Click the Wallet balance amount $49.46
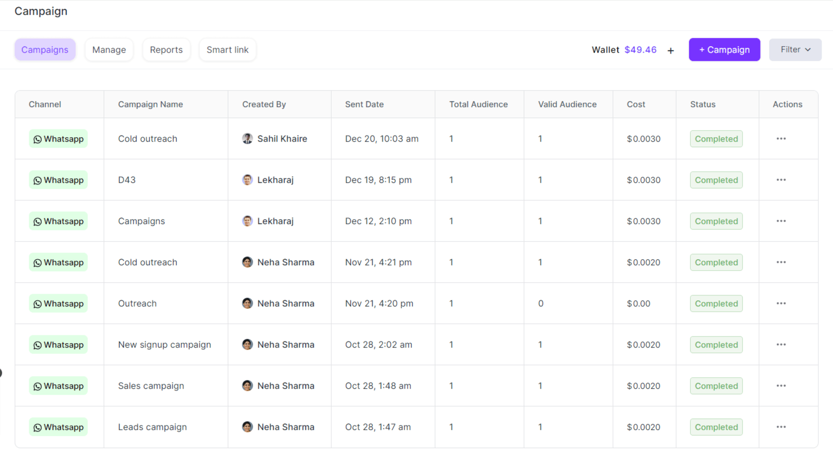Viewport: 833px width, 453px height. click(x=640, y=49)
